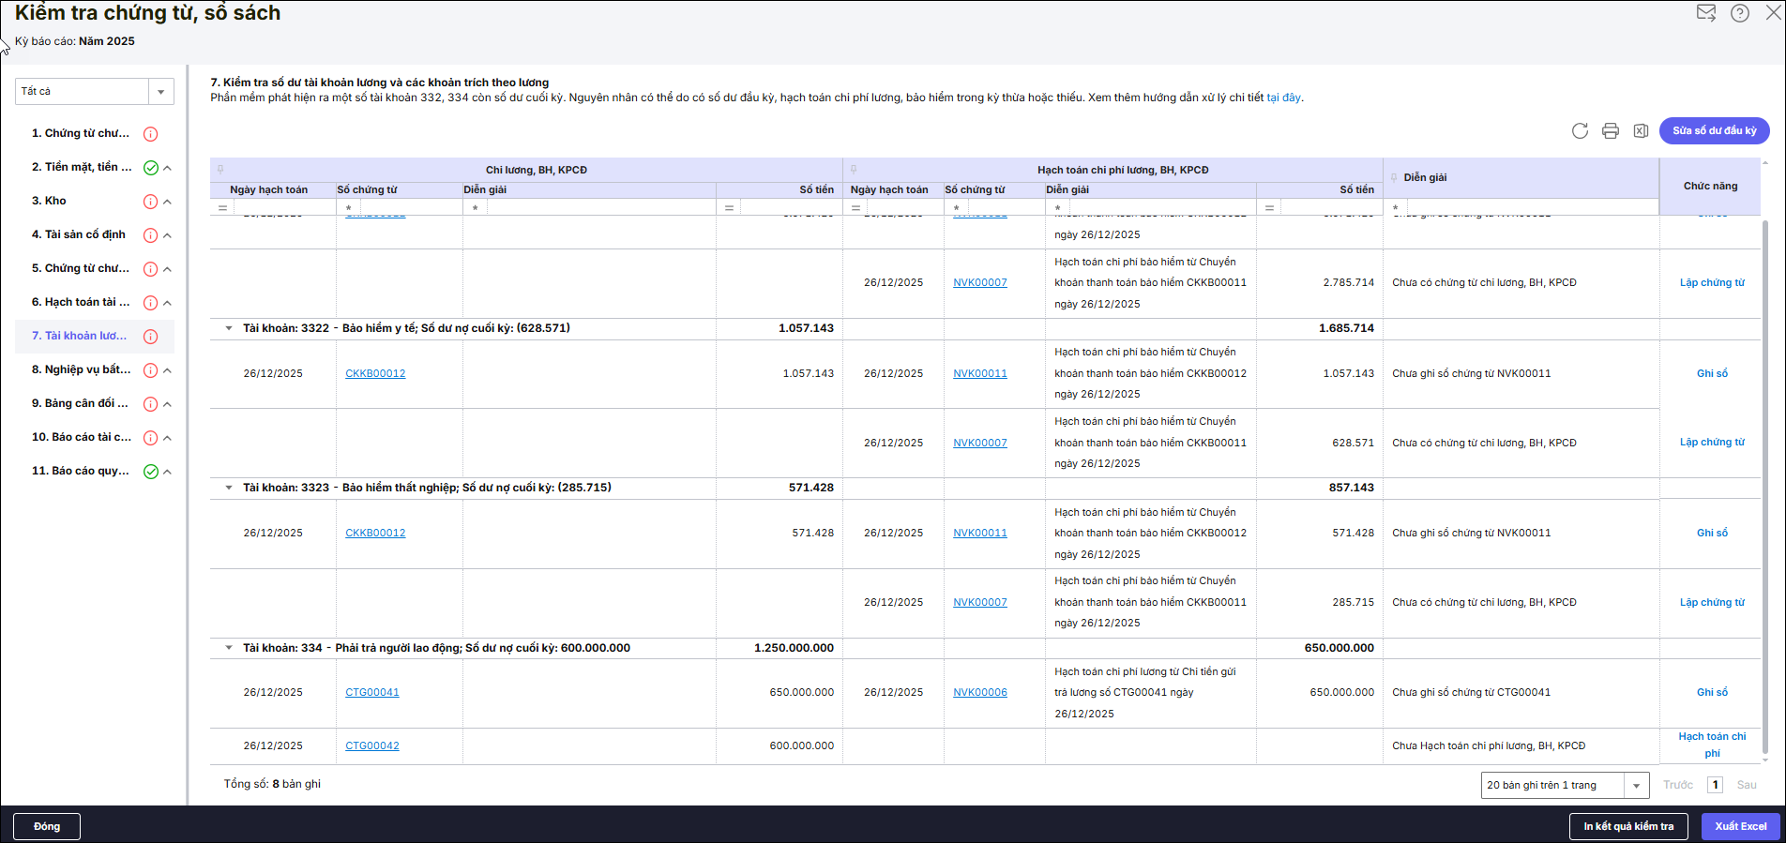Open the CTG00042 voucher link
Screen dimensions: 1786x843
pyautogui.click(x=372, y=746)
